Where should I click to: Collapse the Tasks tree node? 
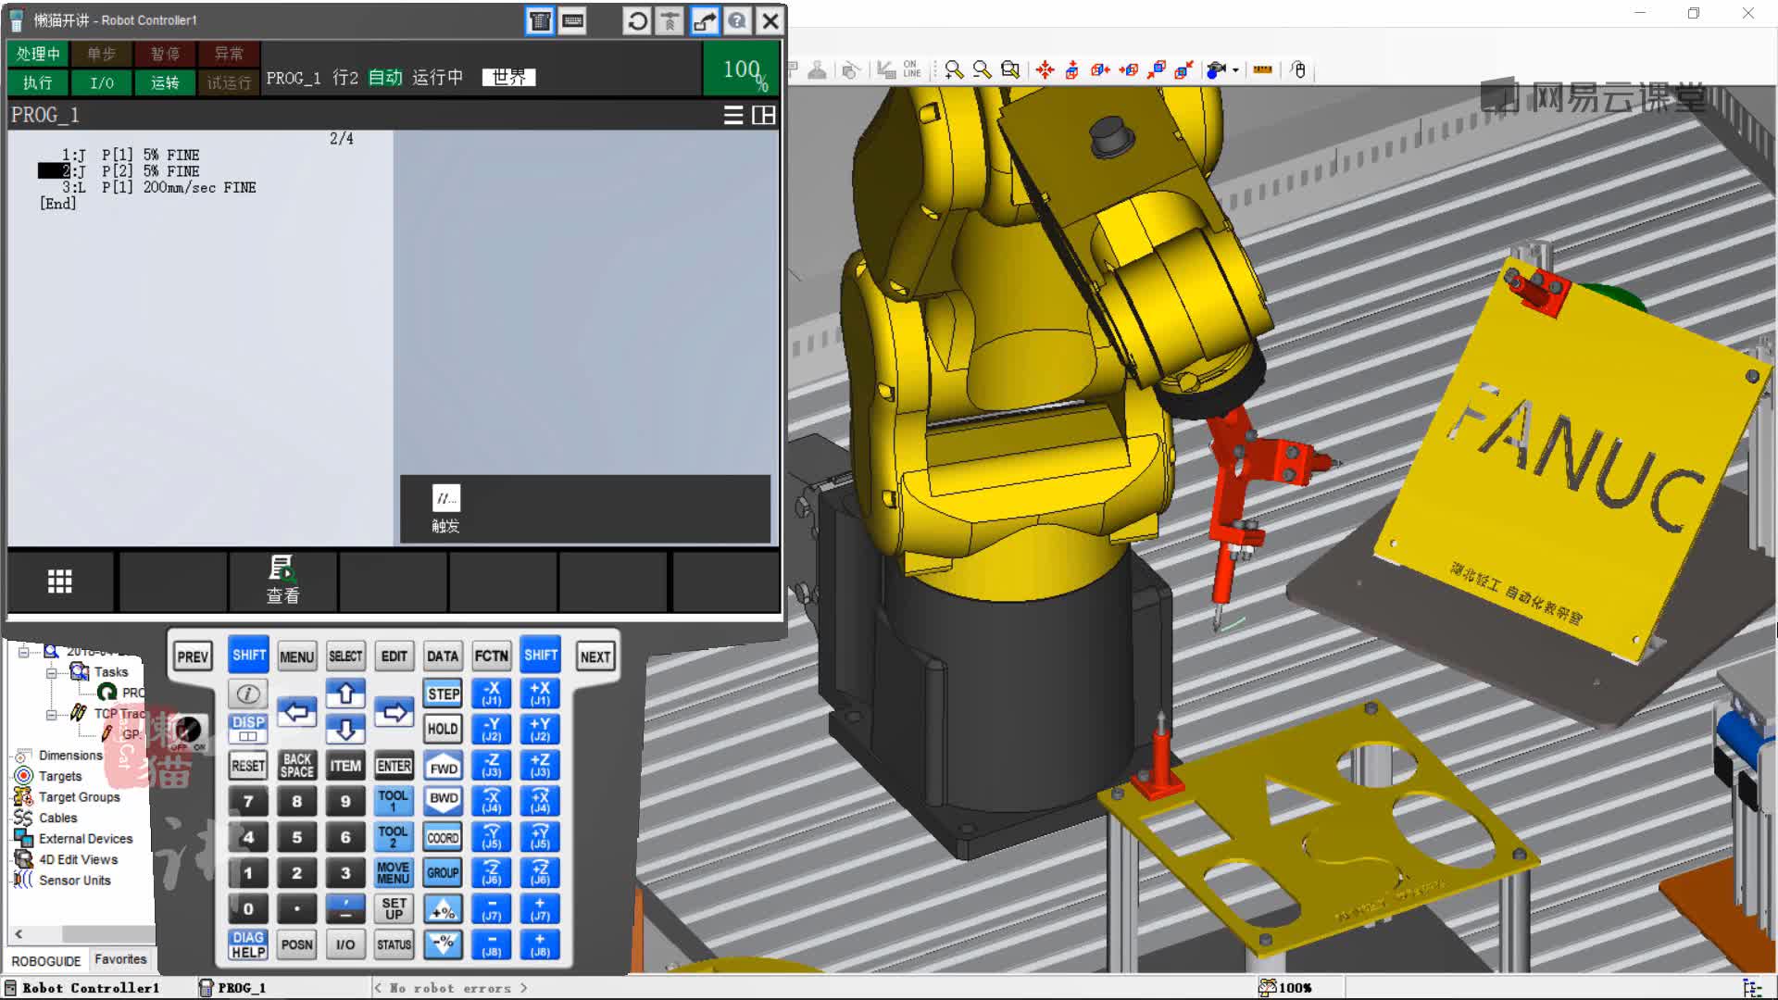pyautogui.click(x=52, y=672)
